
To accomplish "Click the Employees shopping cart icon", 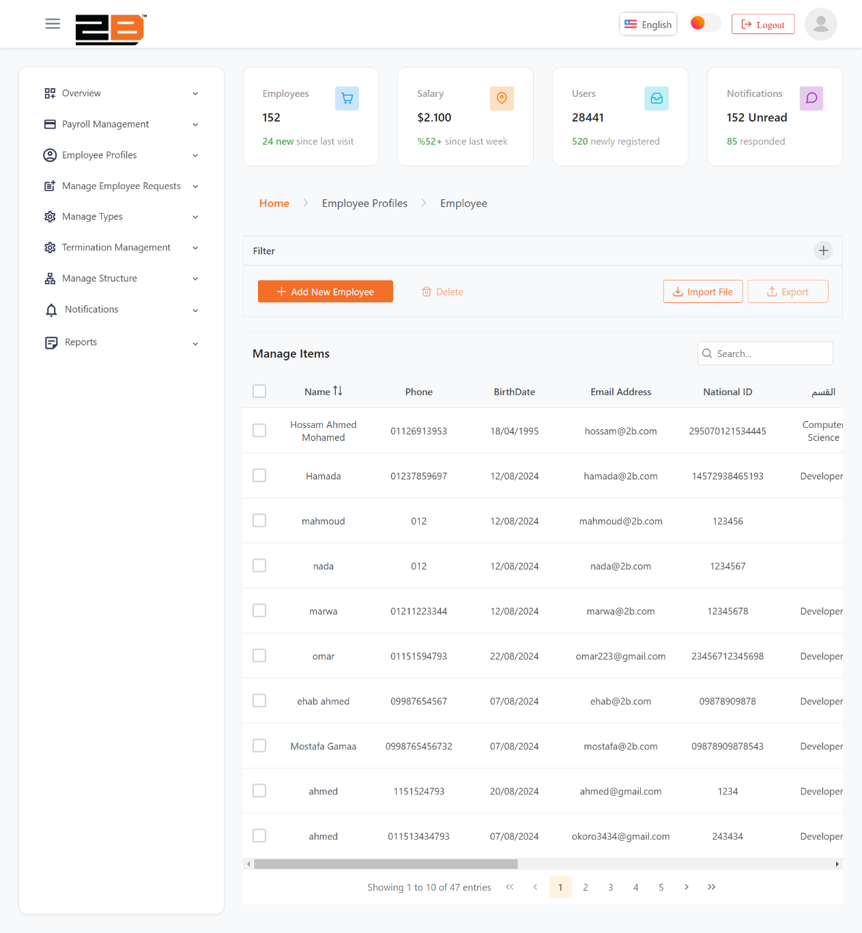I will (347, 98).
